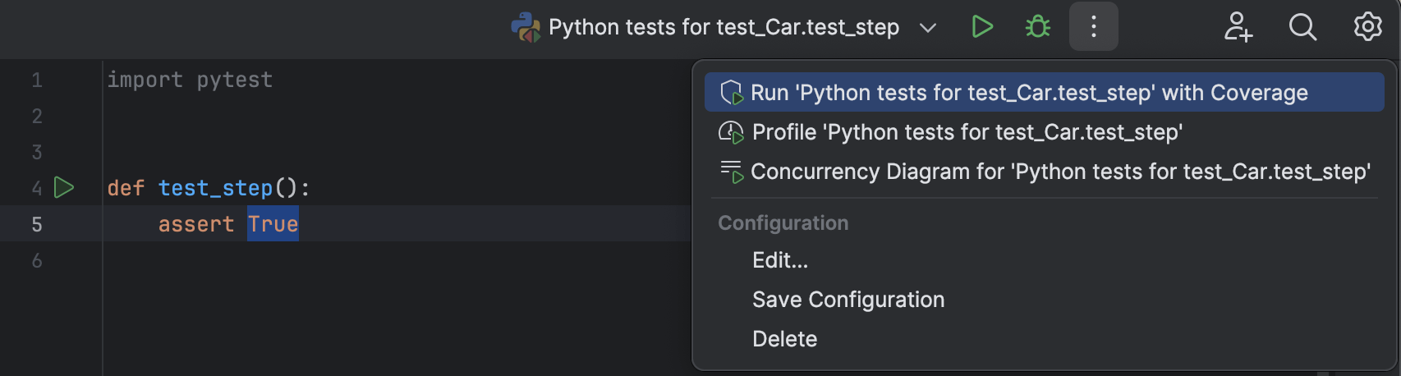Start debugging with the bug icon
This screenshot has height=376, width=1401.
1038,27
